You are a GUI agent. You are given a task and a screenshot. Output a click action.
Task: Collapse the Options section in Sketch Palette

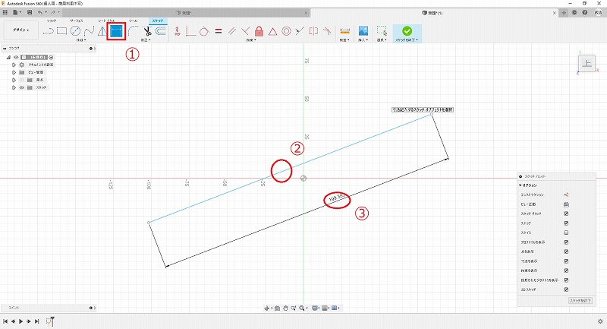click(521, 185)
